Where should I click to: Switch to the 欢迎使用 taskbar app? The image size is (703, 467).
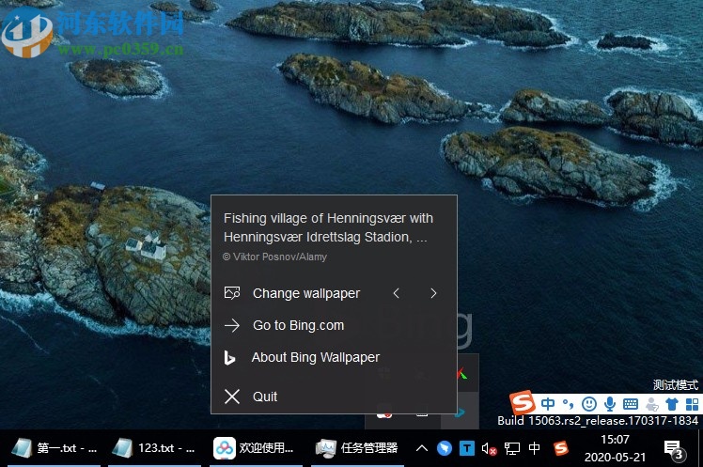pyautogui.click(x=255, y=447)
